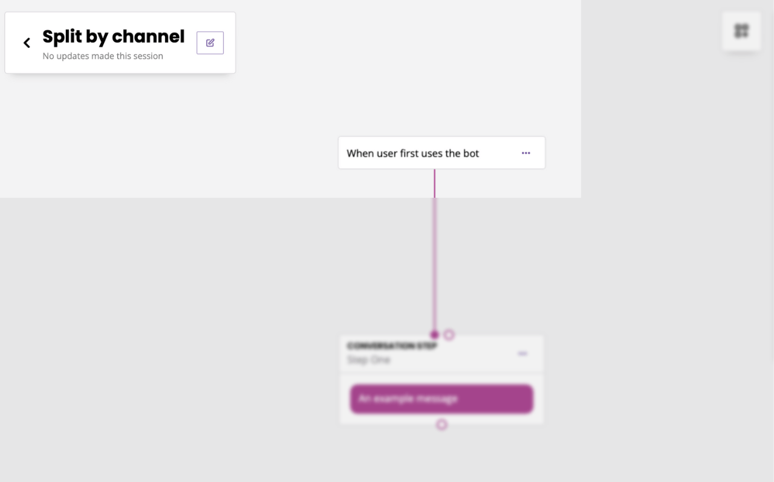Click the "Step One" step name label
The height and width of the screenshot is (482, 774).
369,360
